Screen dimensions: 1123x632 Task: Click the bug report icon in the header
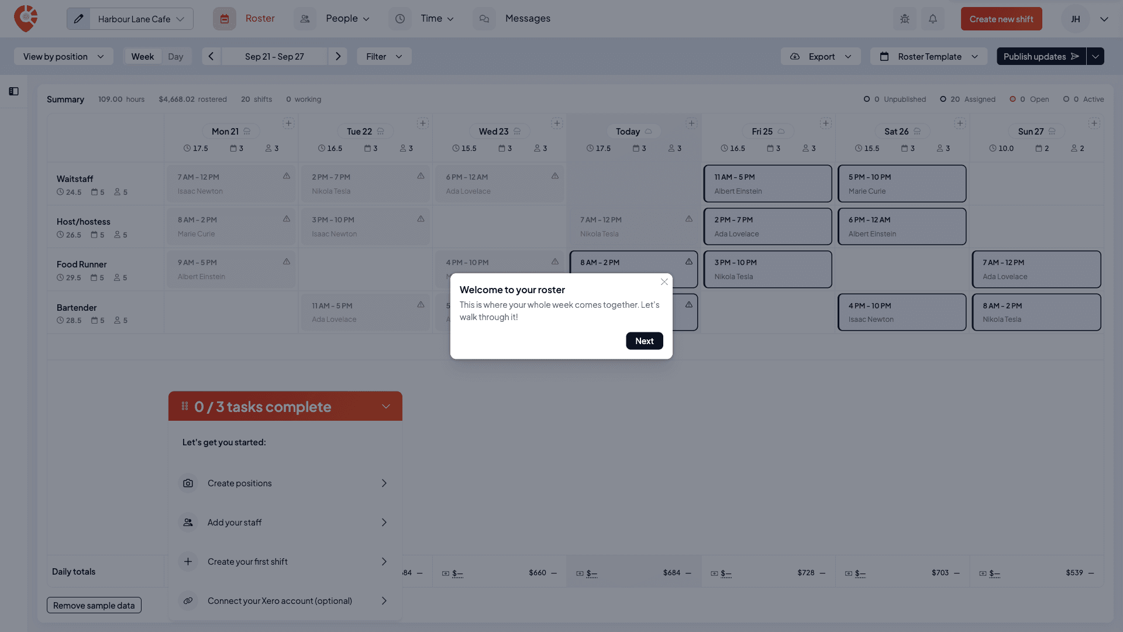pos(905,19)
